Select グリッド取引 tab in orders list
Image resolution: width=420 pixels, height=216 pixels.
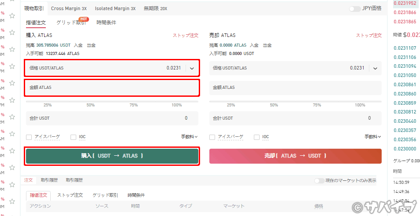[105, 195]
